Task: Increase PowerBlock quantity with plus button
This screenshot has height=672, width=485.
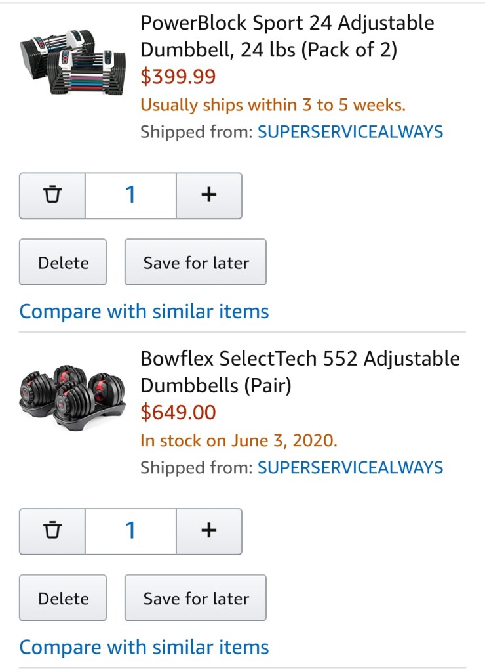Action: point(208,195)
